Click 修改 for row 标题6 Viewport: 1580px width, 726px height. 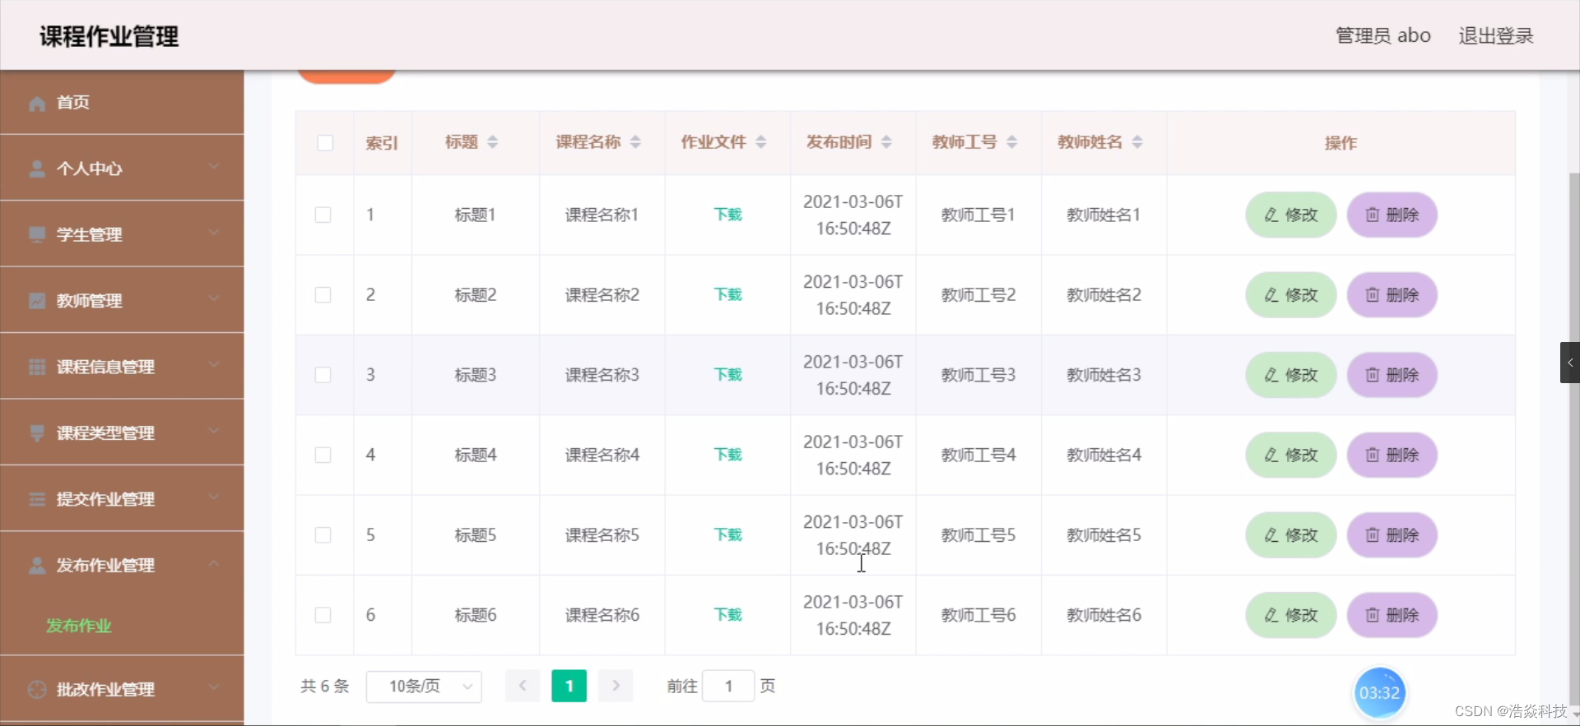tap(1290, 615)
